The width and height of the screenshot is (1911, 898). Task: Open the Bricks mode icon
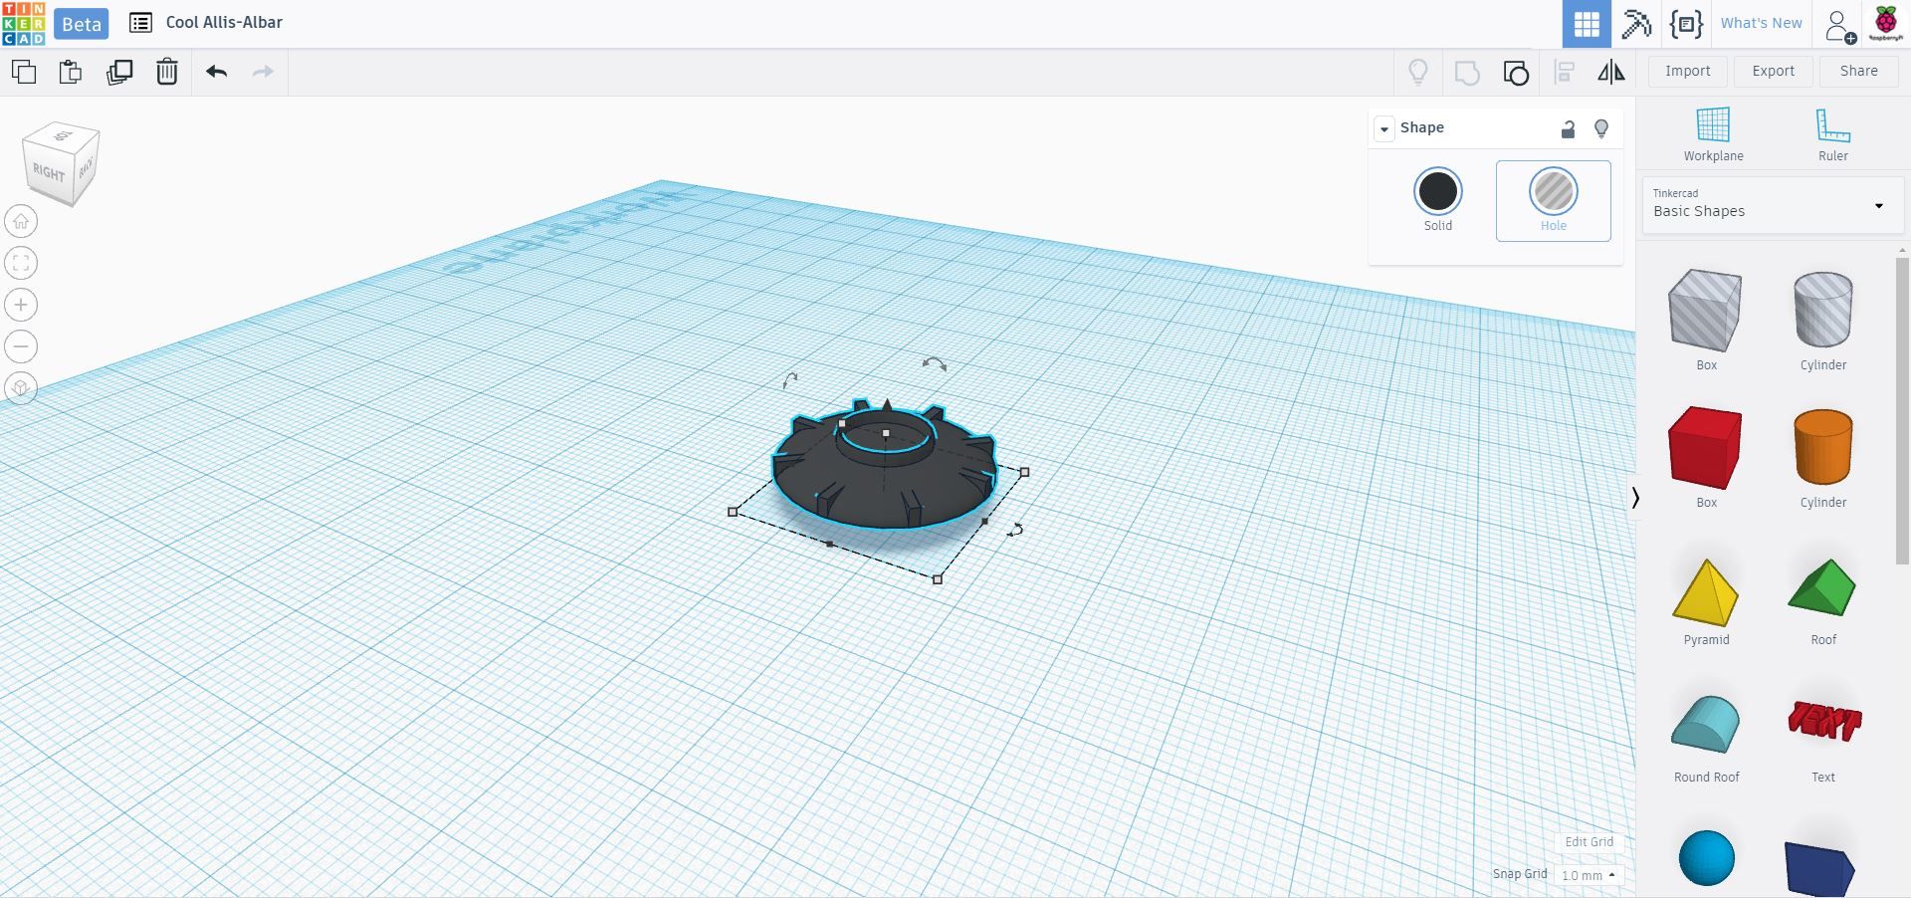(x=1686, y=24)
